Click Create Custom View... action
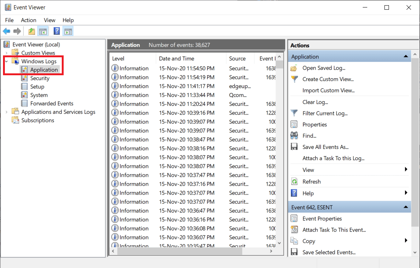Viewport: 420px width, 268px height. coord(328,79)
